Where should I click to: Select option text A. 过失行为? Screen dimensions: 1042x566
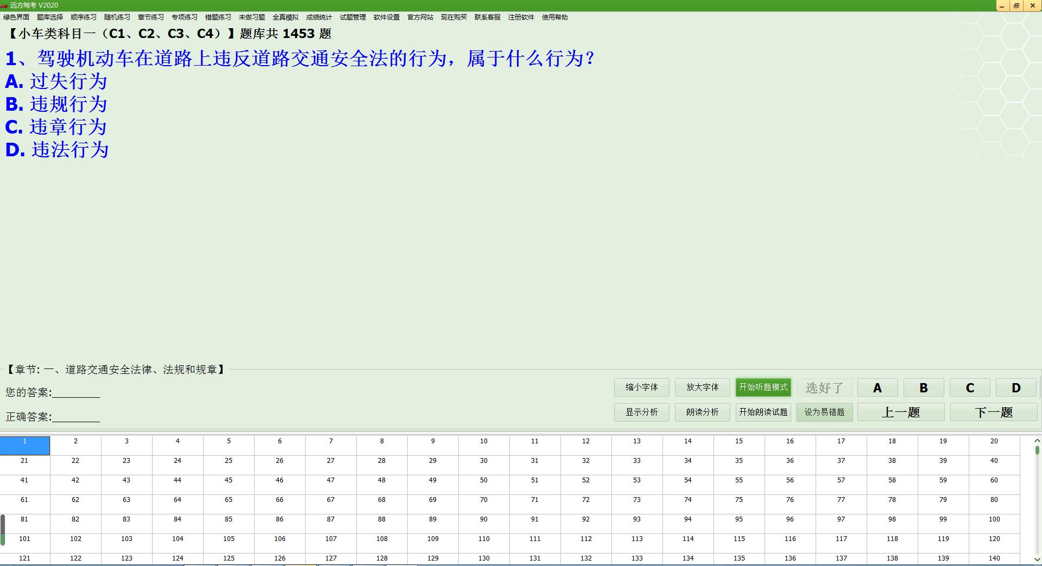click(56, 81)
